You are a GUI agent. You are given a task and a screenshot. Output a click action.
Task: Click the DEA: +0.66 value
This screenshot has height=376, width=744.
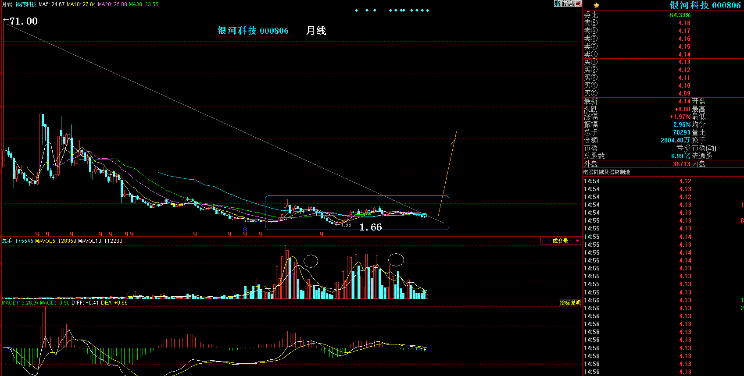[x=114, y=303]
